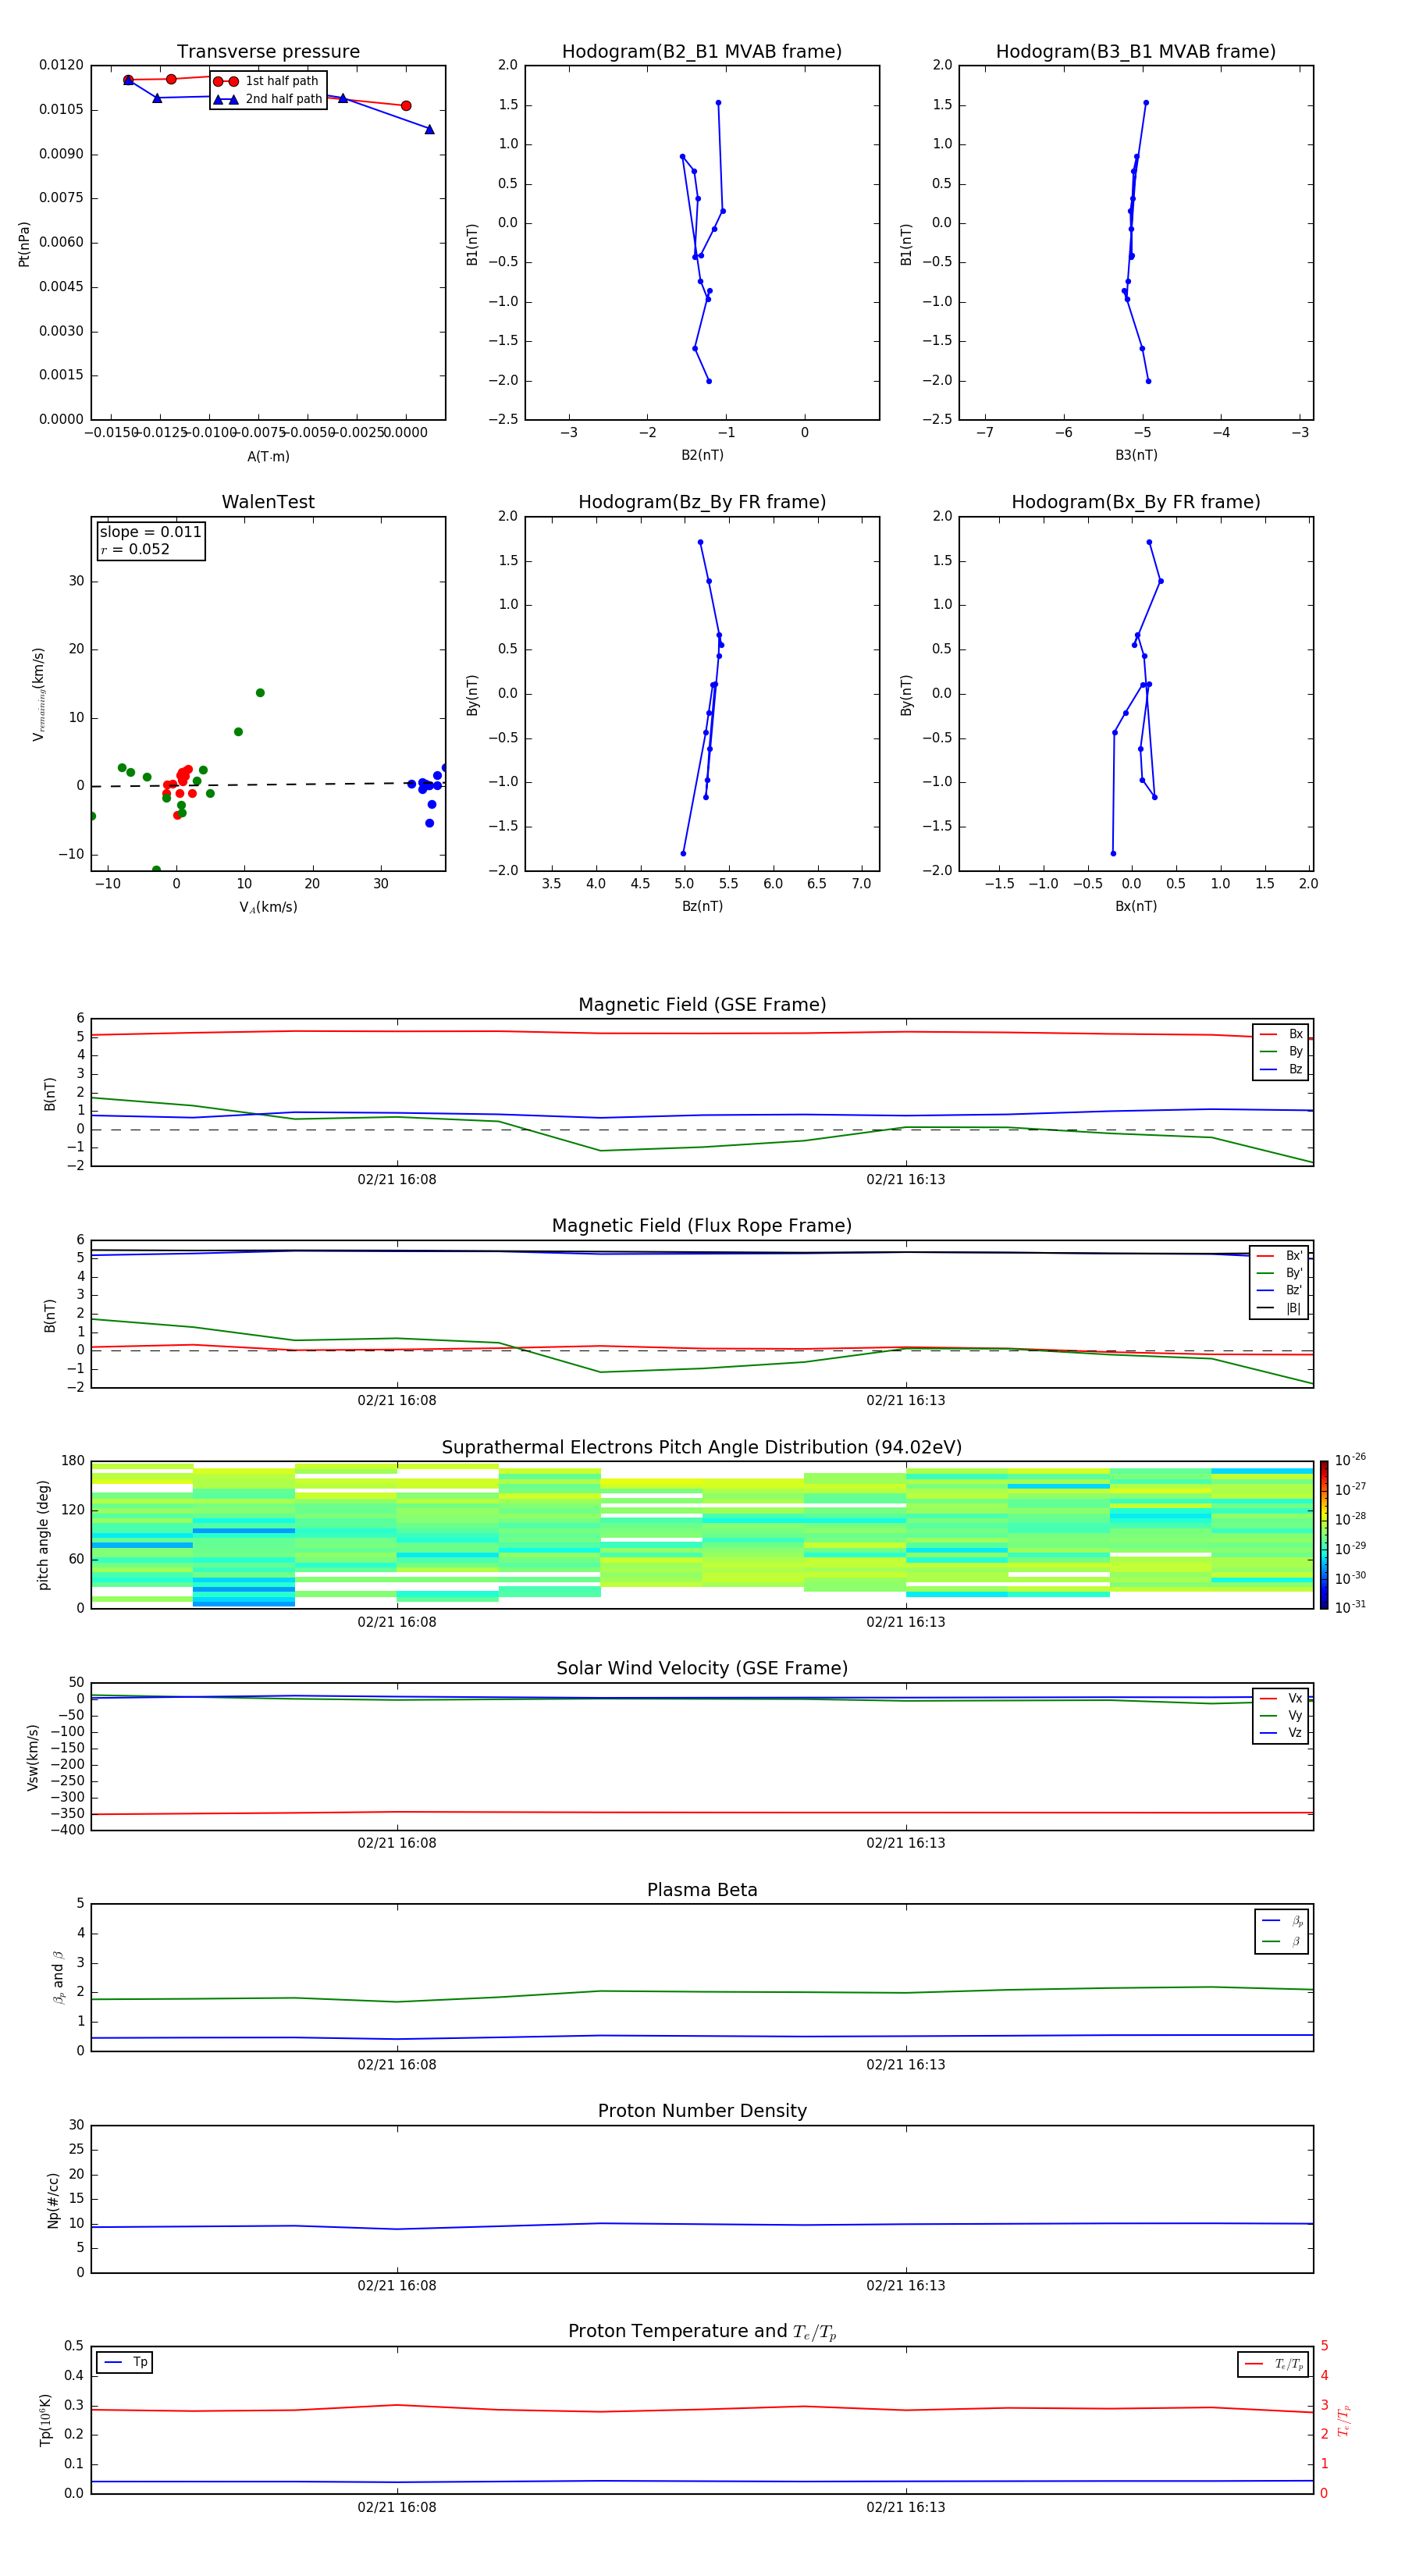
Task: Click the 'Vz' legend entry
Action: tap(1281, 1733)
